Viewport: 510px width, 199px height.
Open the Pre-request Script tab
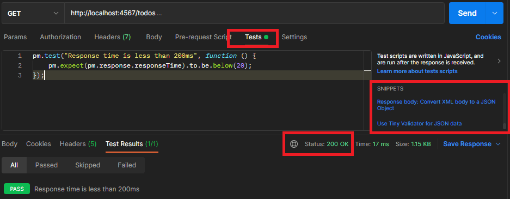tap(203, 37)
